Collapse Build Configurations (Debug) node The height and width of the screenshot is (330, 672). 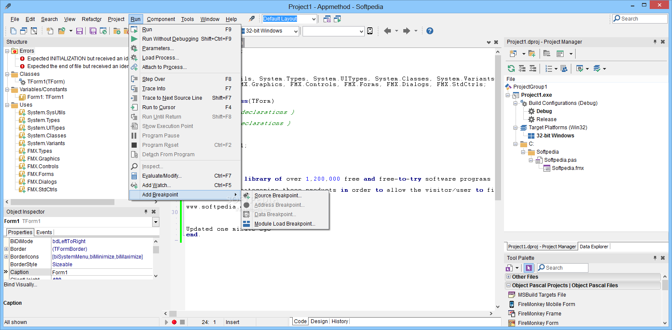coord(516,103)
